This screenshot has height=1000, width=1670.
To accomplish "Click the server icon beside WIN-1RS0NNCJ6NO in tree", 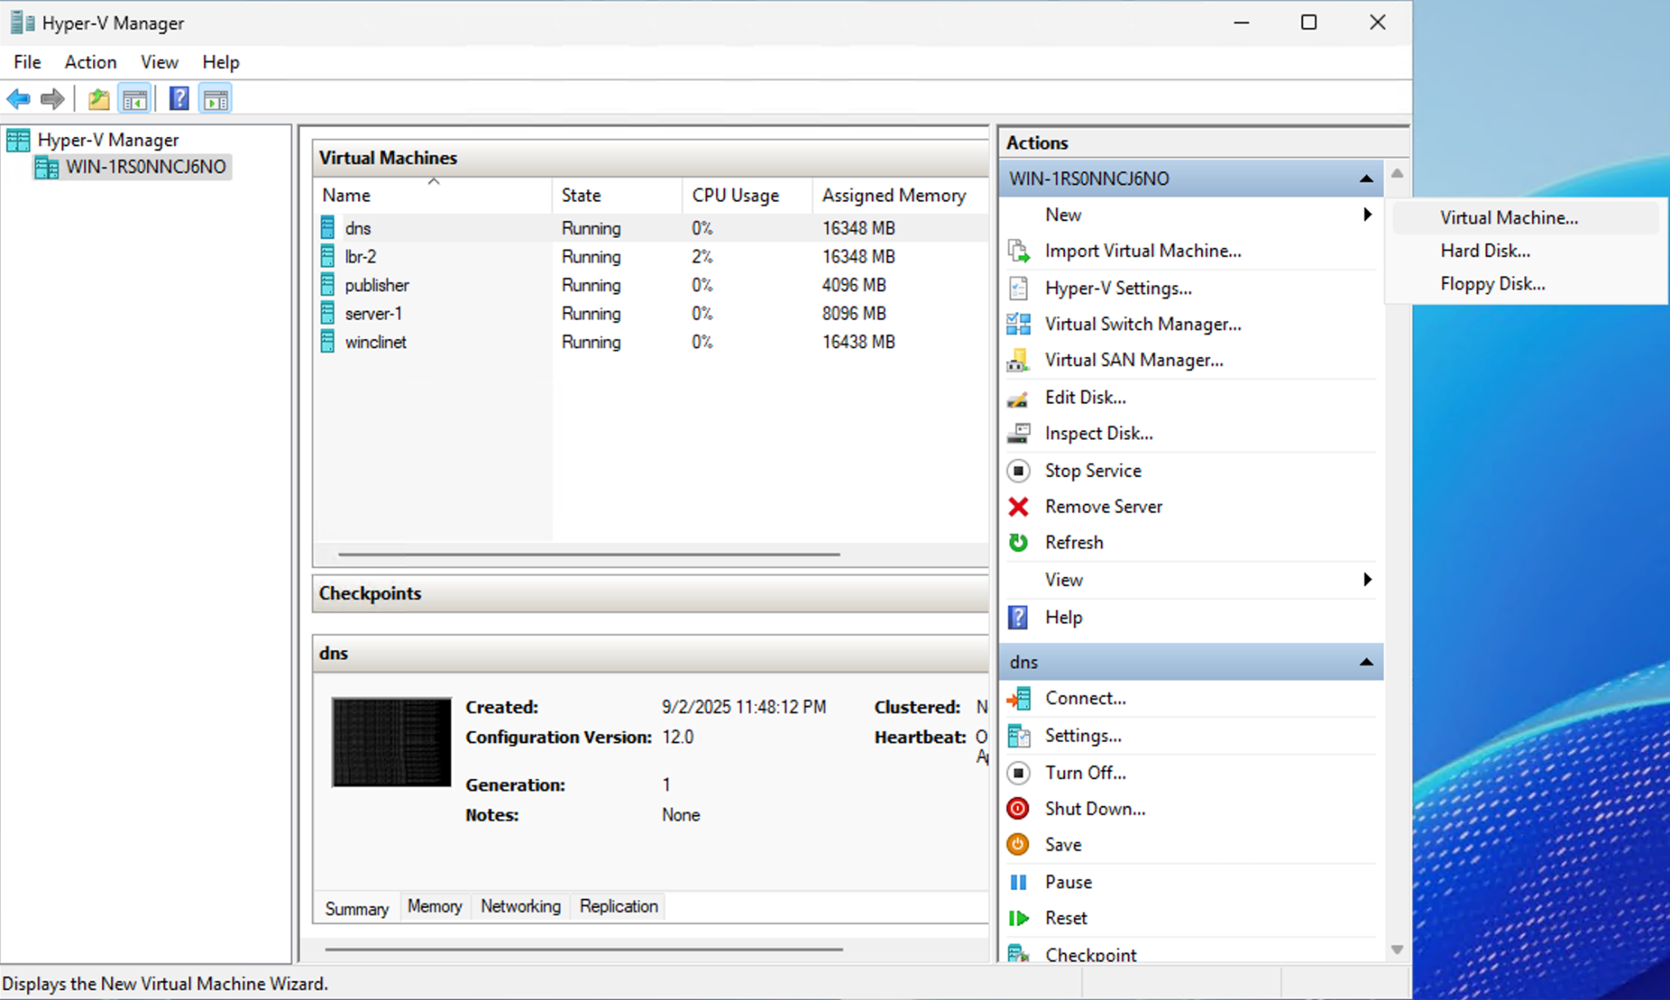I will point(46,167).
